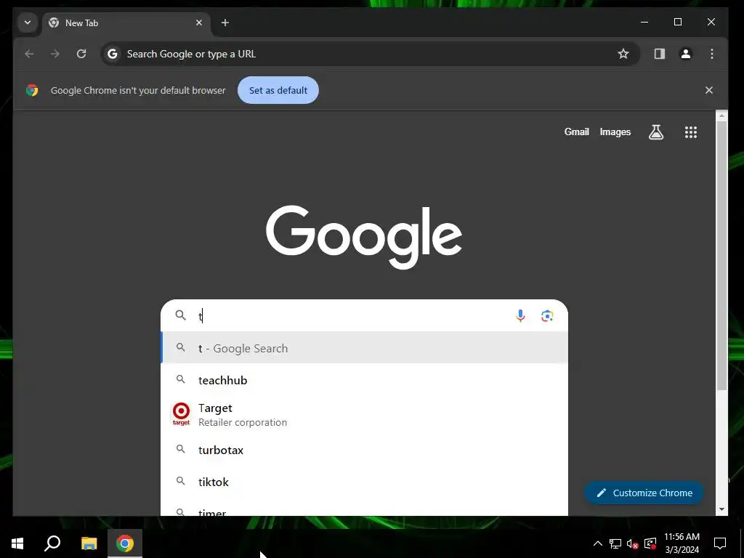Select the turbotax suggestion
744x558 pixels.
point(365,450)
